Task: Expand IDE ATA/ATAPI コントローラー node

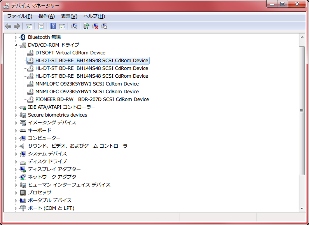Action: click(x=16, y=107)
